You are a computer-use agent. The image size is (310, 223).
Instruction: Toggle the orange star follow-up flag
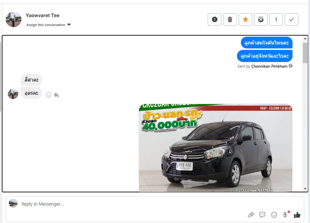(x=246, y=19)
